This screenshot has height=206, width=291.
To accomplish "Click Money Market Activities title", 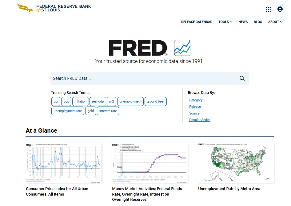I will click(147, 194).
